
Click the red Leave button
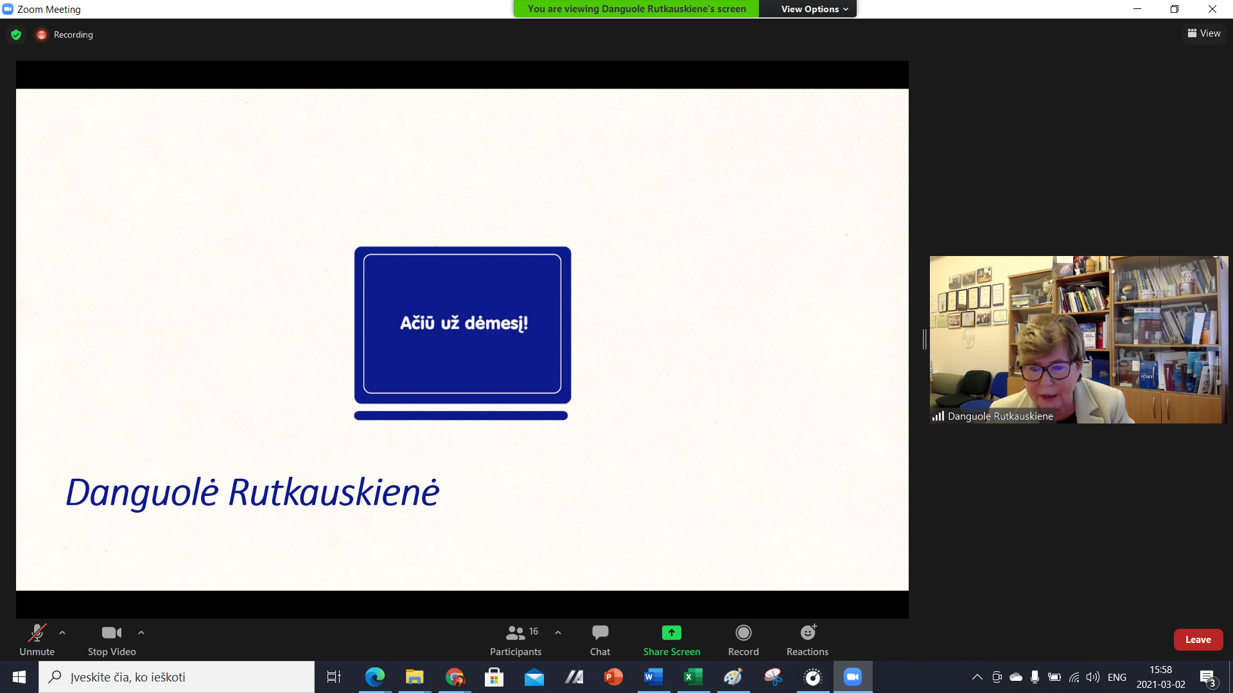click(x=1198, y=640)
